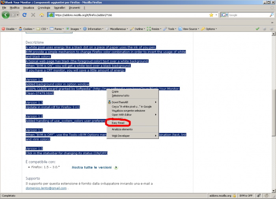Open the Miscellaneous toolbar menu
This screenshot has height=199, width=276.
tap(117, 29)
